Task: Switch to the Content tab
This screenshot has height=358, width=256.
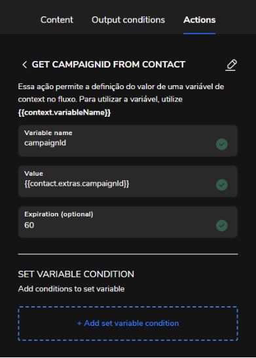Action: point(57,20)
